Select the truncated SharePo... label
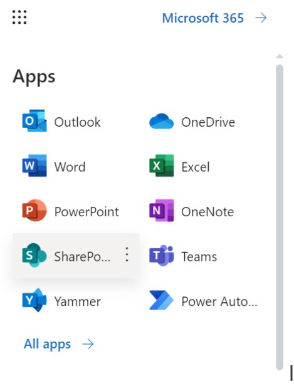The height and width of the screenshot is (388, 294). click(x=82, y=256)
